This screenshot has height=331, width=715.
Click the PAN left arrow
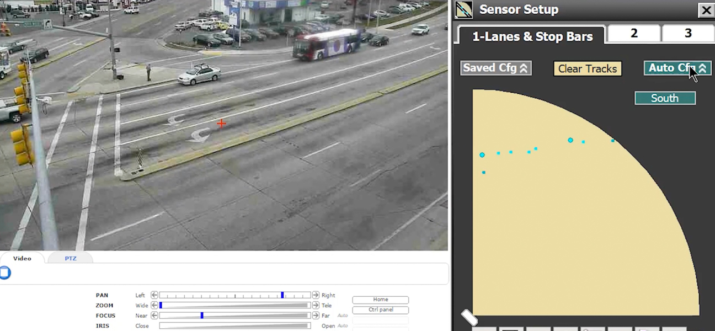[x=154, y=295]
